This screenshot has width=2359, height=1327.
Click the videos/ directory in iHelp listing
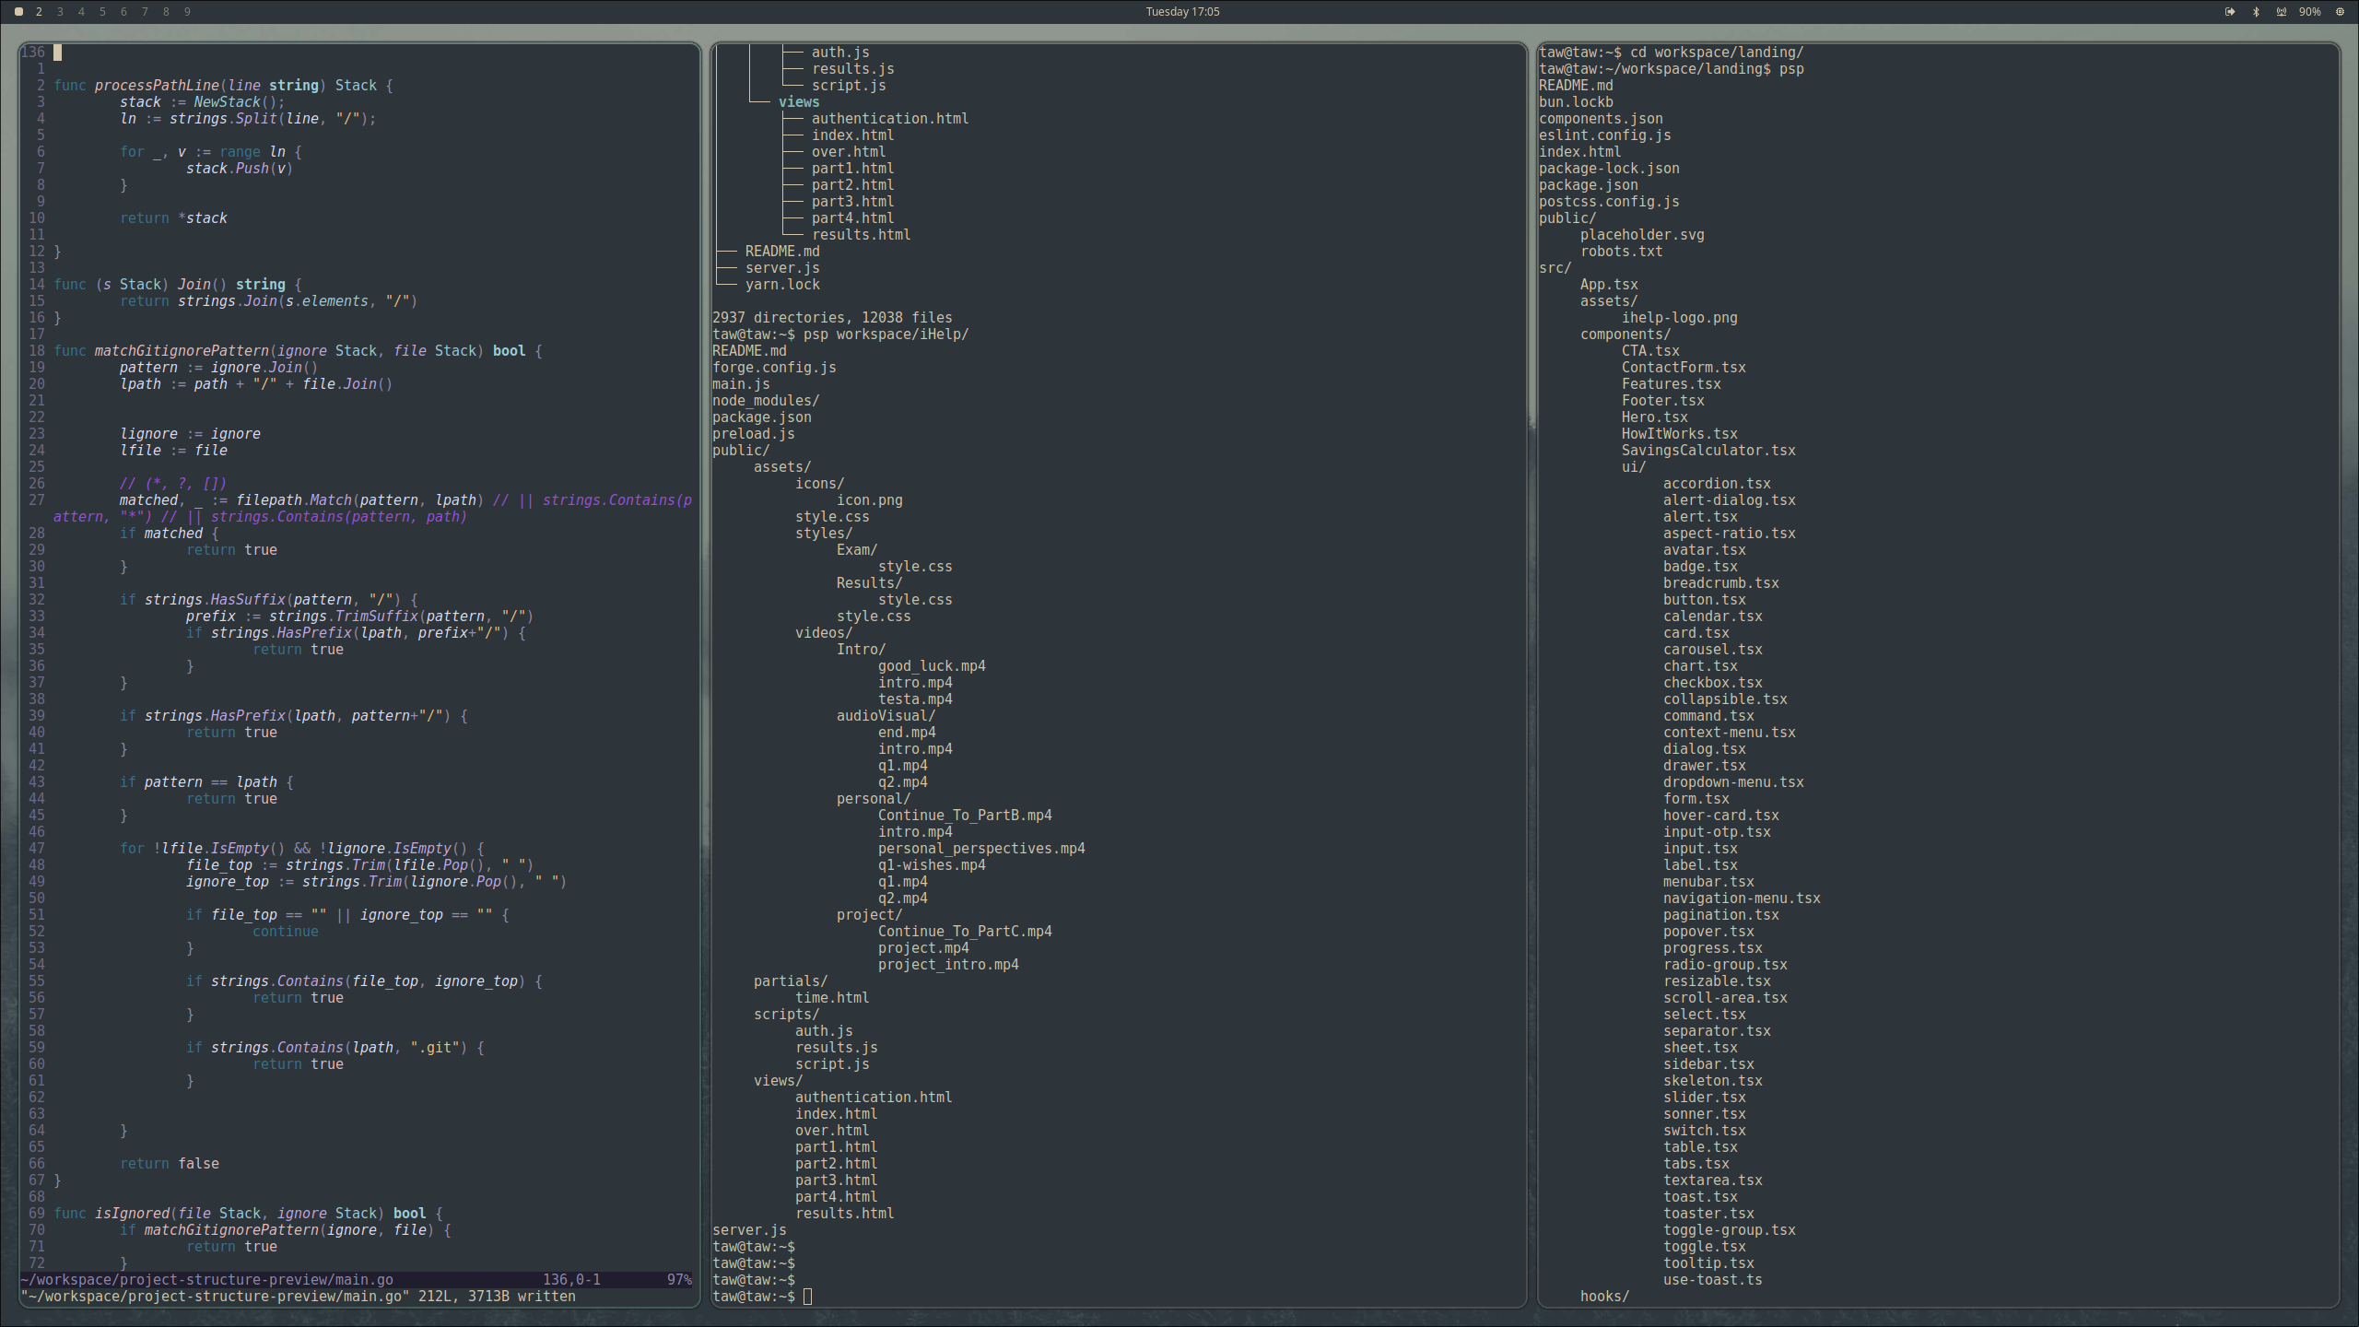point(823,633)
